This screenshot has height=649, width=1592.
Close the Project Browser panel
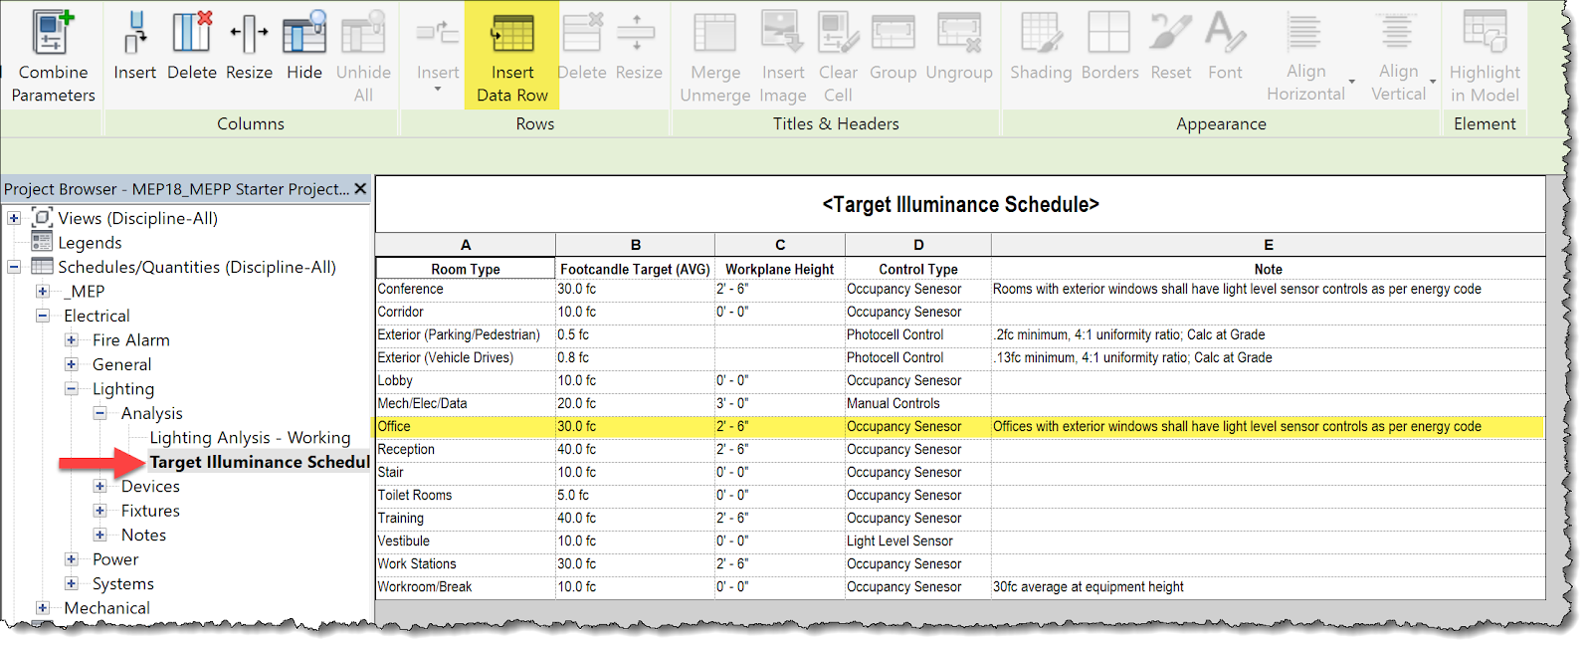pyautogui.click(x=360, y=188)
